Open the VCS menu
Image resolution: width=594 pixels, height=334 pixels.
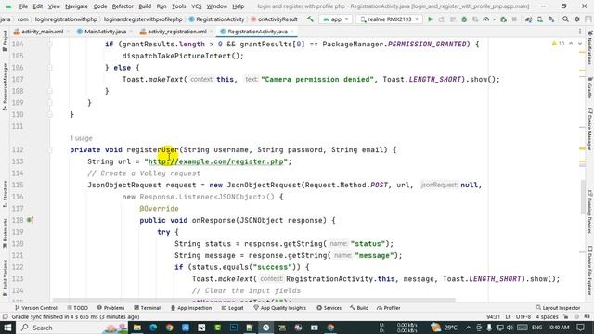[196, 6]
